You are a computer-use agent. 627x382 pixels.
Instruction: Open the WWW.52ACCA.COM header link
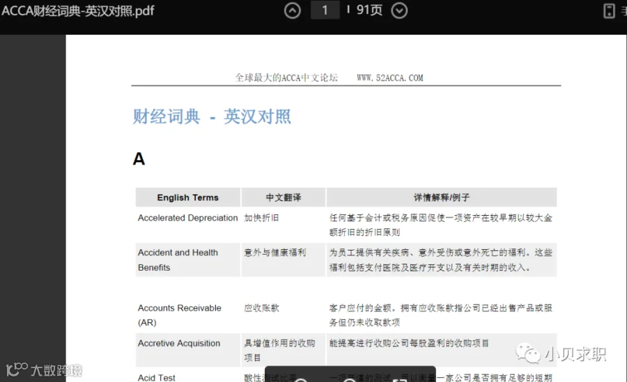(390, 78)
